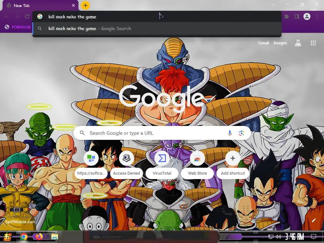Click the browser forward arrow
Viewport: 324px width, 243px height.
(17, 16)
